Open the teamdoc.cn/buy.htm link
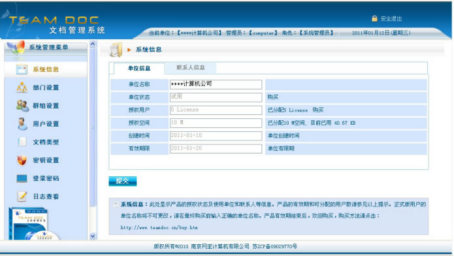This screenshot has width=454, height=256. tap(159, 228)
